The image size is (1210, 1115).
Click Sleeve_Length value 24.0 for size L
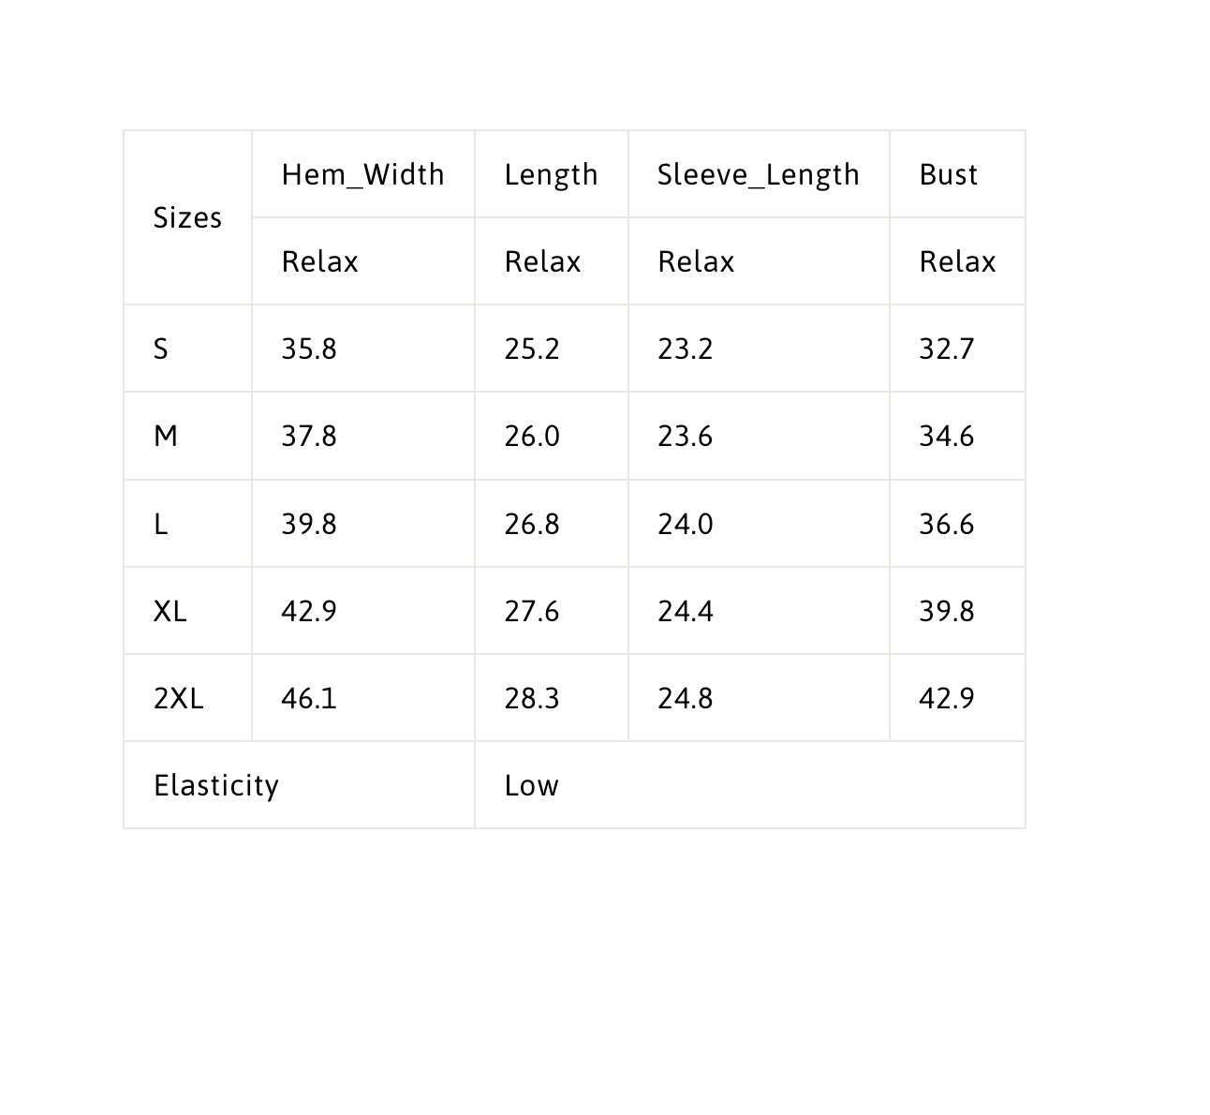(685, 524)
